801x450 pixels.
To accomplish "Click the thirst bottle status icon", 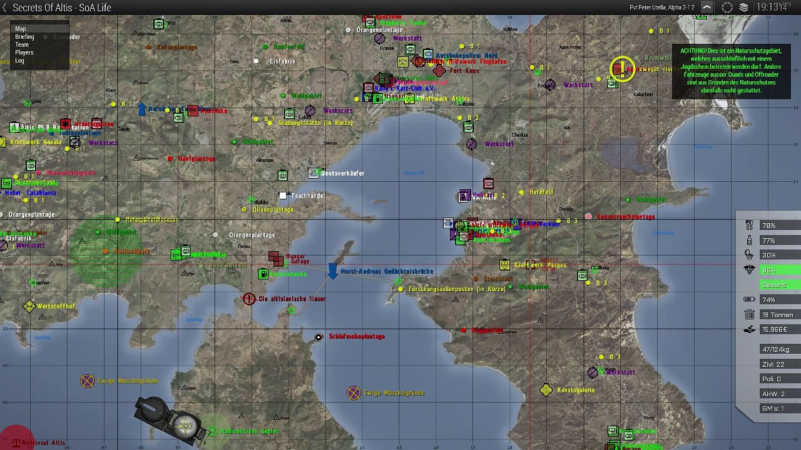I will (750, 240).
